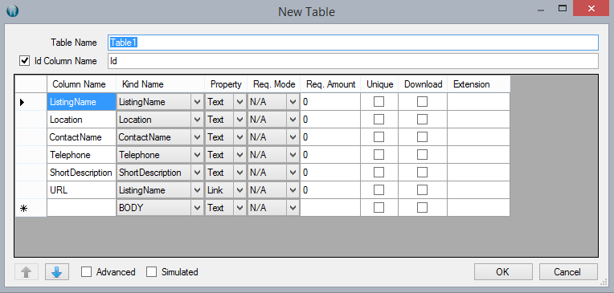This screenshot has height=293, width=614.
Task: Open Kind Name dropdown for Telephone row
Action: coord(197,155)
